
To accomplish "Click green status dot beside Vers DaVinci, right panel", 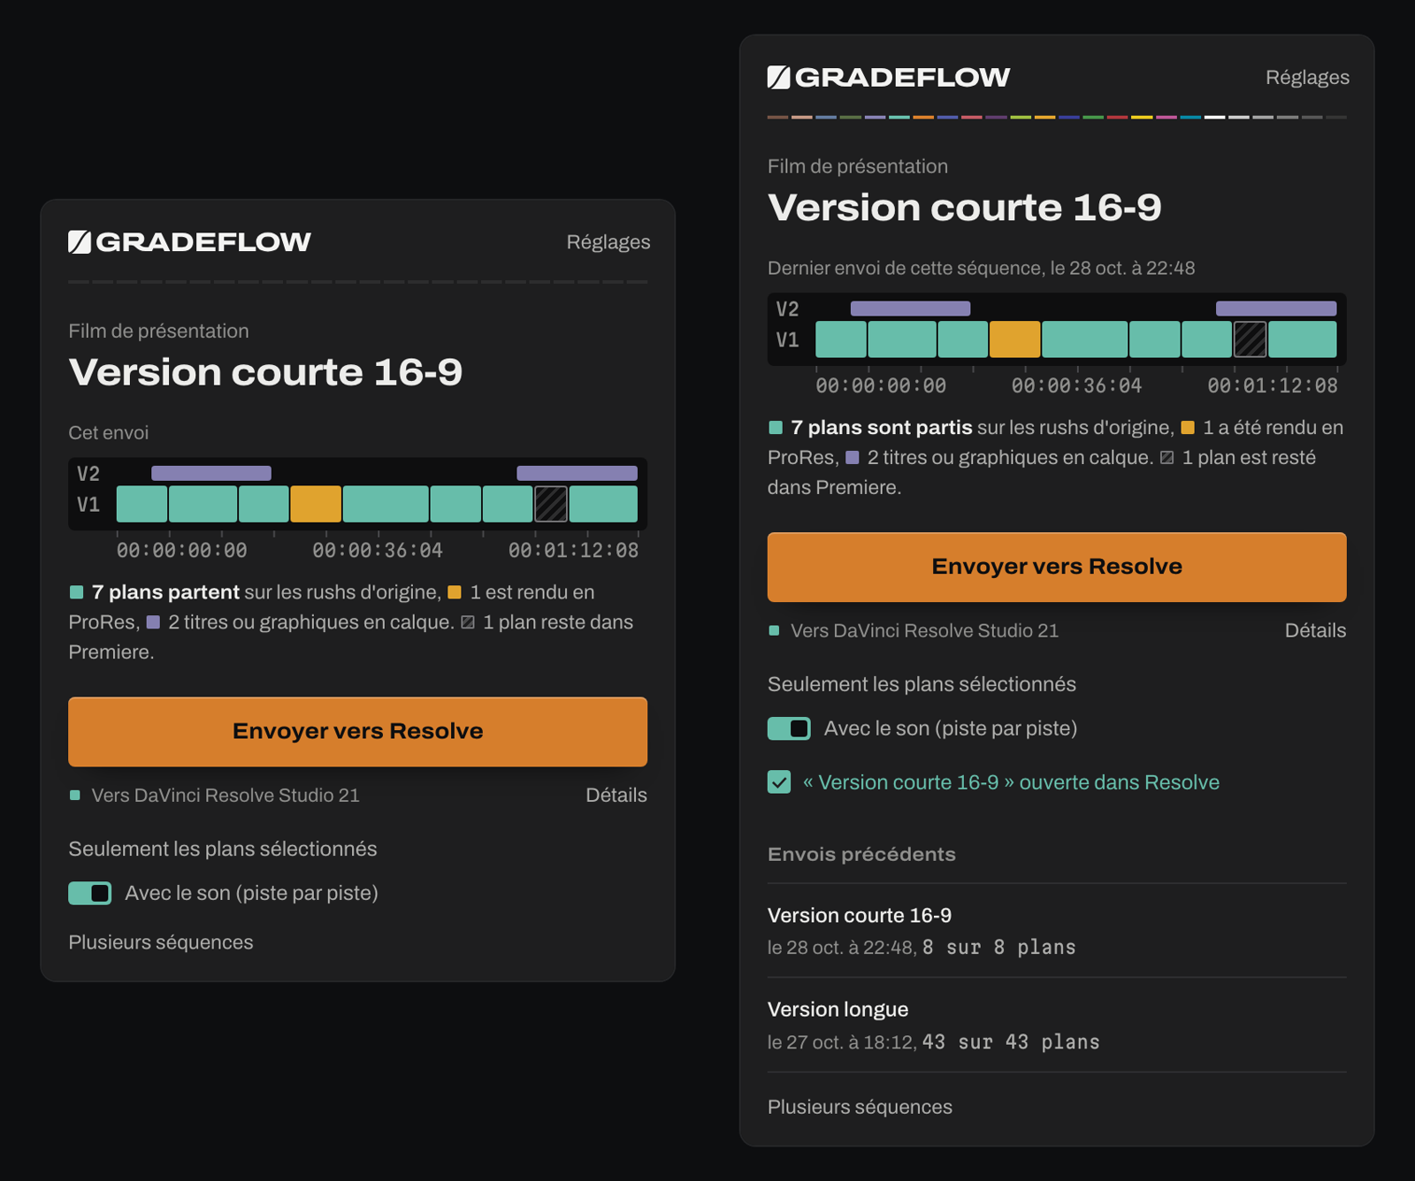I will point(774,631).
